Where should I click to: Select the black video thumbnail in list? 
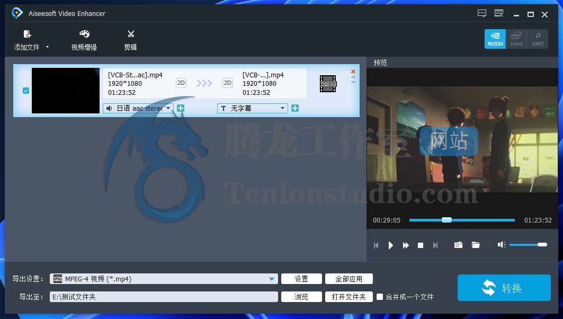click(x=65, y=91)
